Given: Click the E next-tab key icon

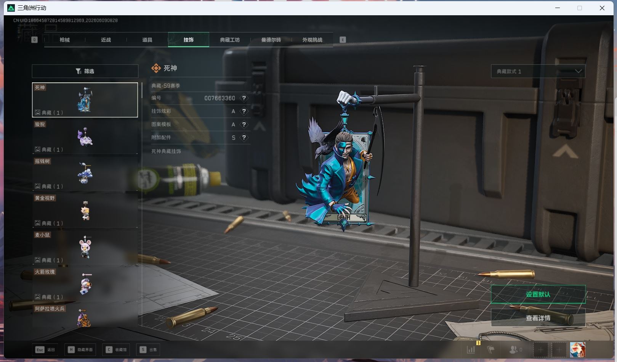Looking at the screenshot, I should (x=343, y=40).
